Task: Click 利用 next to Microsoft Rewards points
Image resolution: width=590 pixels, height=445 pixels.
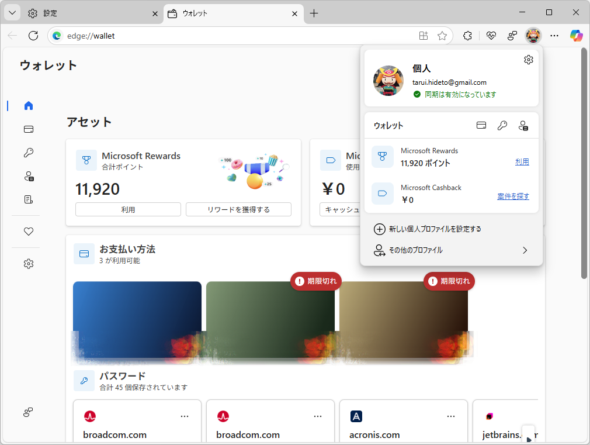Action: (x=522, y=162)
